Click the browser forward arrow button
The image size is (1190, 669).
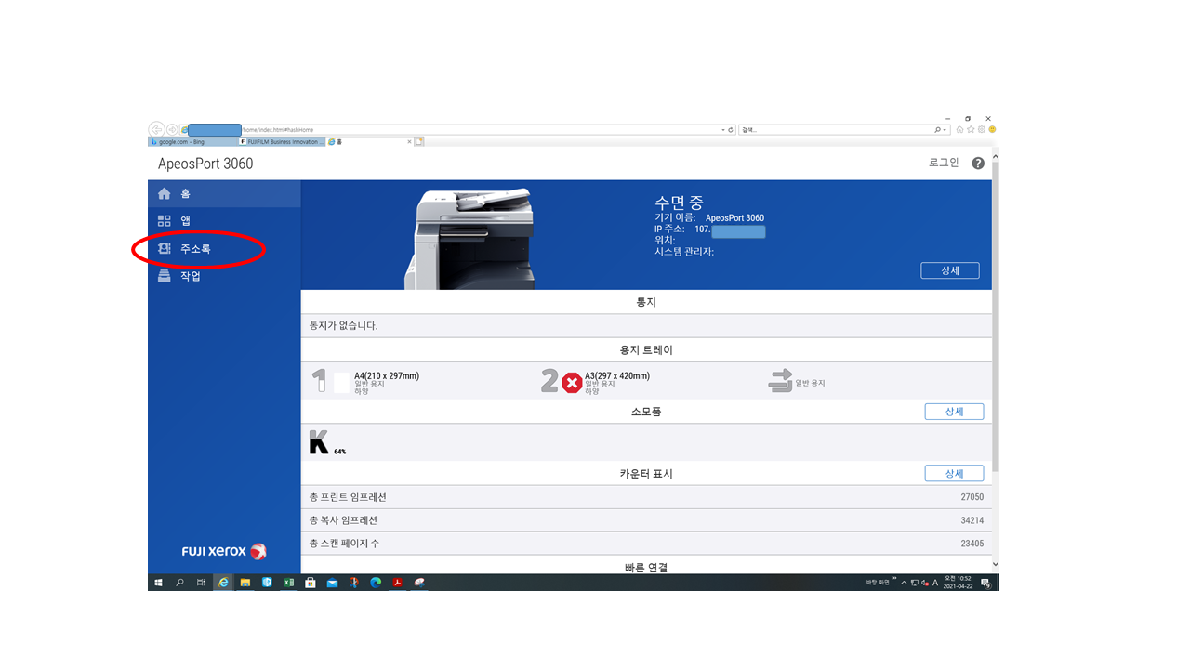172,130
